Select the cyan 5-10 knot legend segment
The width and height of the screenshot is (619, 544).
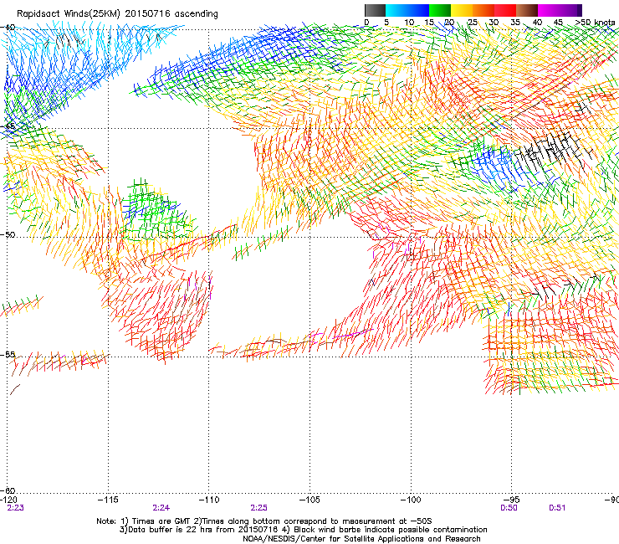(x=396, y=10)
